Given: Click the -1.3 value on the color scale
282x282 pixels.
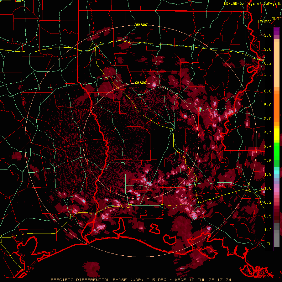Looking at the screenshot, I should coord(267,230).
